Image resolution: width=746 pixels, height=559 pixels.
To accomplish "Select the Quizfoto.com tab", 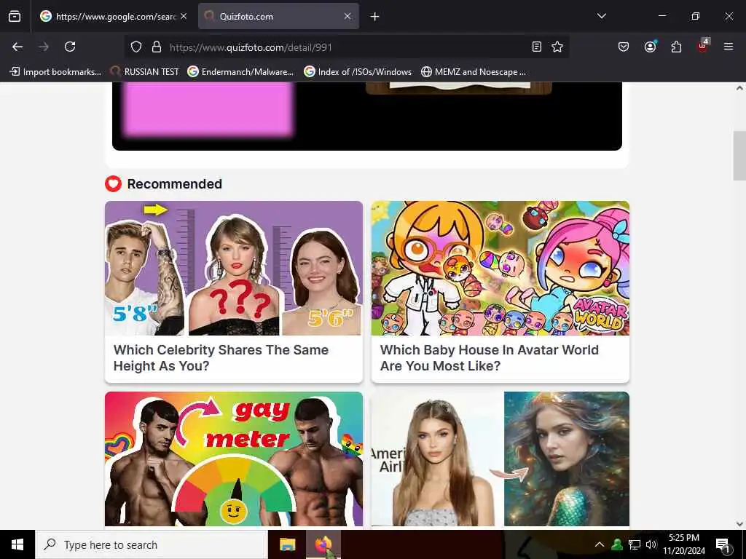I will click(x=278, y=17).
